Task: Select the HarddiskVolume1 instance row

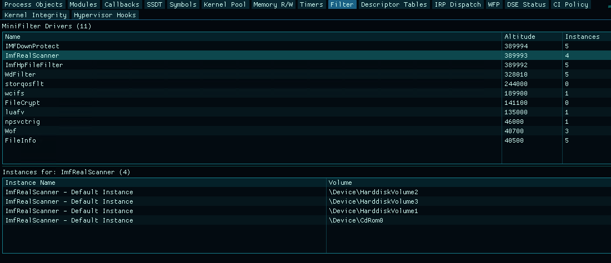Action: [x=307, y=211]
